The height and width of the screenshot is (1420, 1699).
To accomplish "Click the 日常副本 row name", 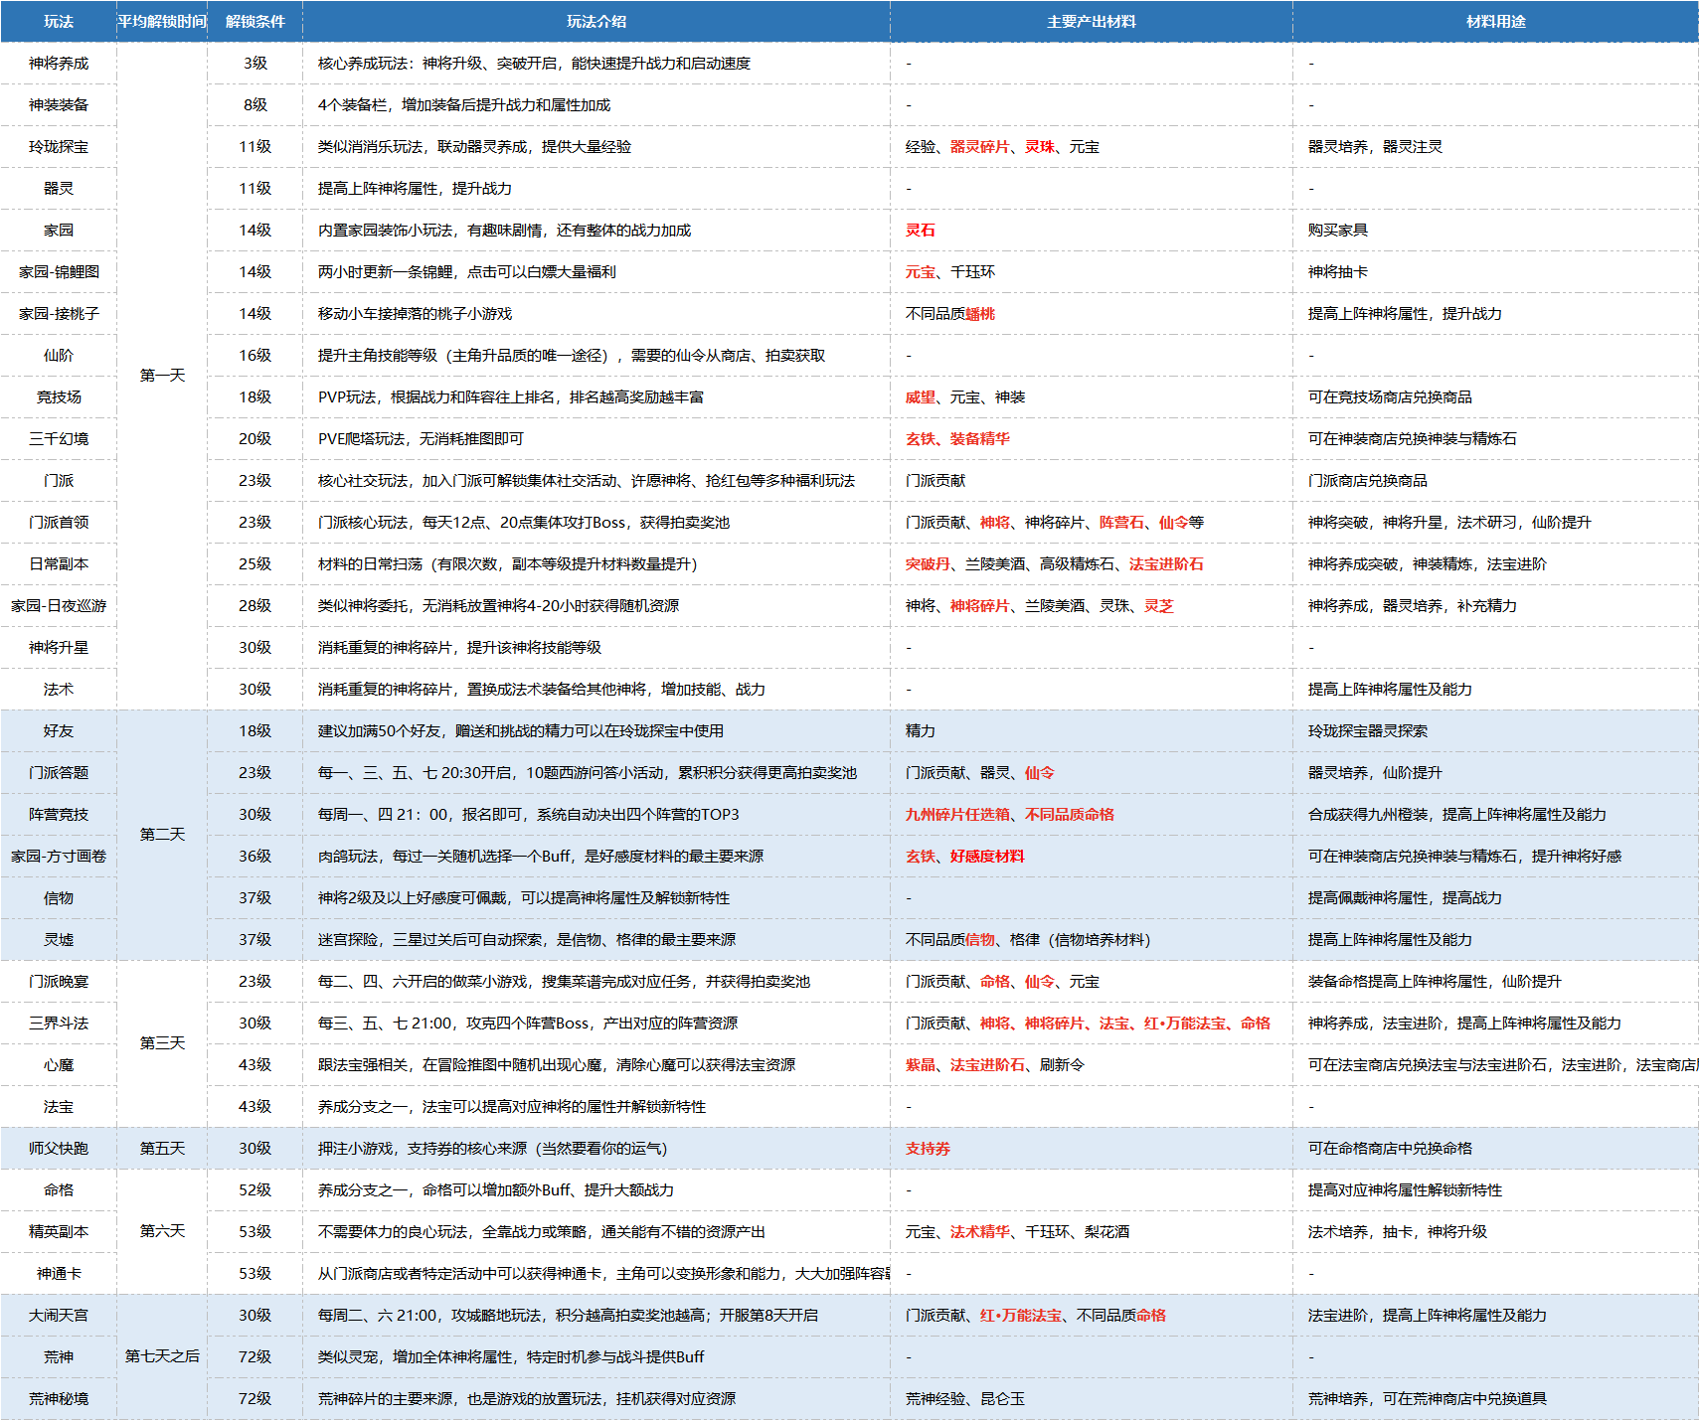I will coord(59,564).
